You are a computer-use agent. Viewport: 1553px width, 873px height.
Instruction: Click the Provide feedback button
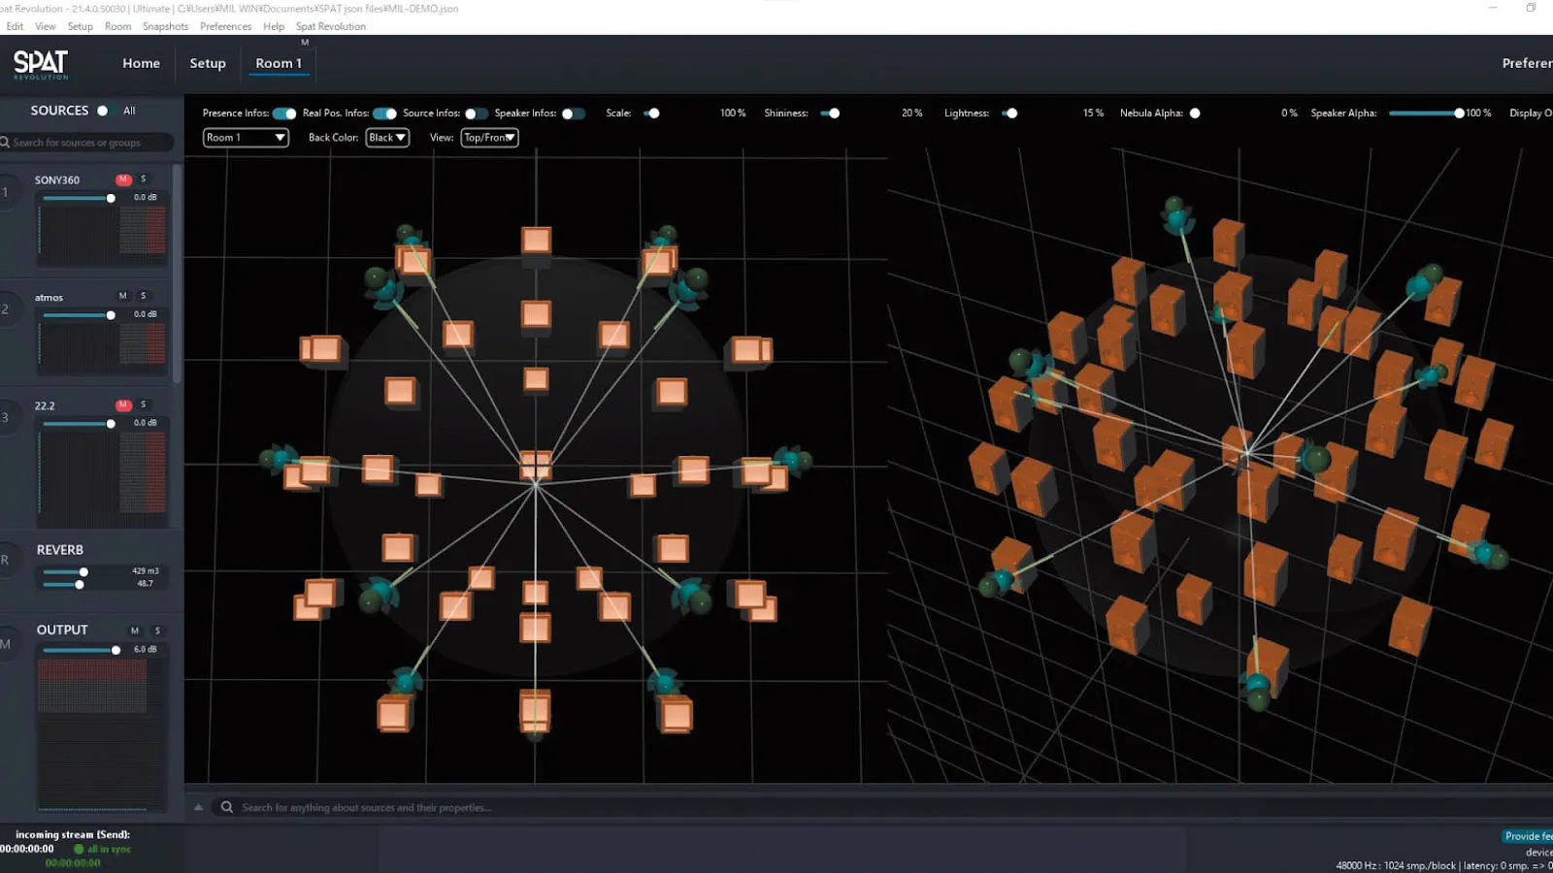[x=1528, y=836]
